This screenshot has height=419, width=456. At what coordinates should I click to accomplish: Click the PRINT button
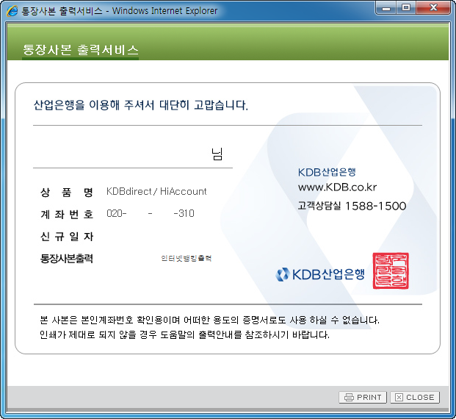click(x=362, y=397)
